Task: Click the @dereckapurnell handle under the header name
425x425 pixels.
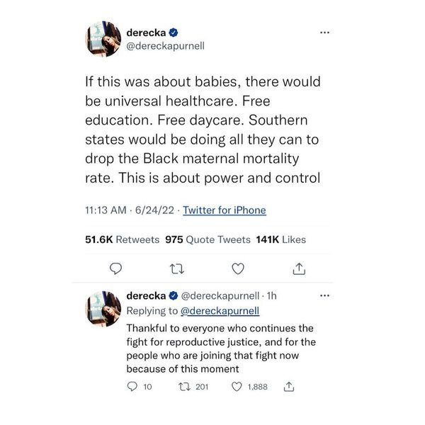Action: (164, 47)
